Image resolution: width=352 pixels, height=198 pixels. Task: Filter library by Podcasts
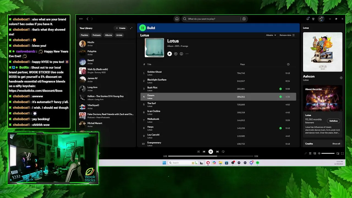coord(97,35)
